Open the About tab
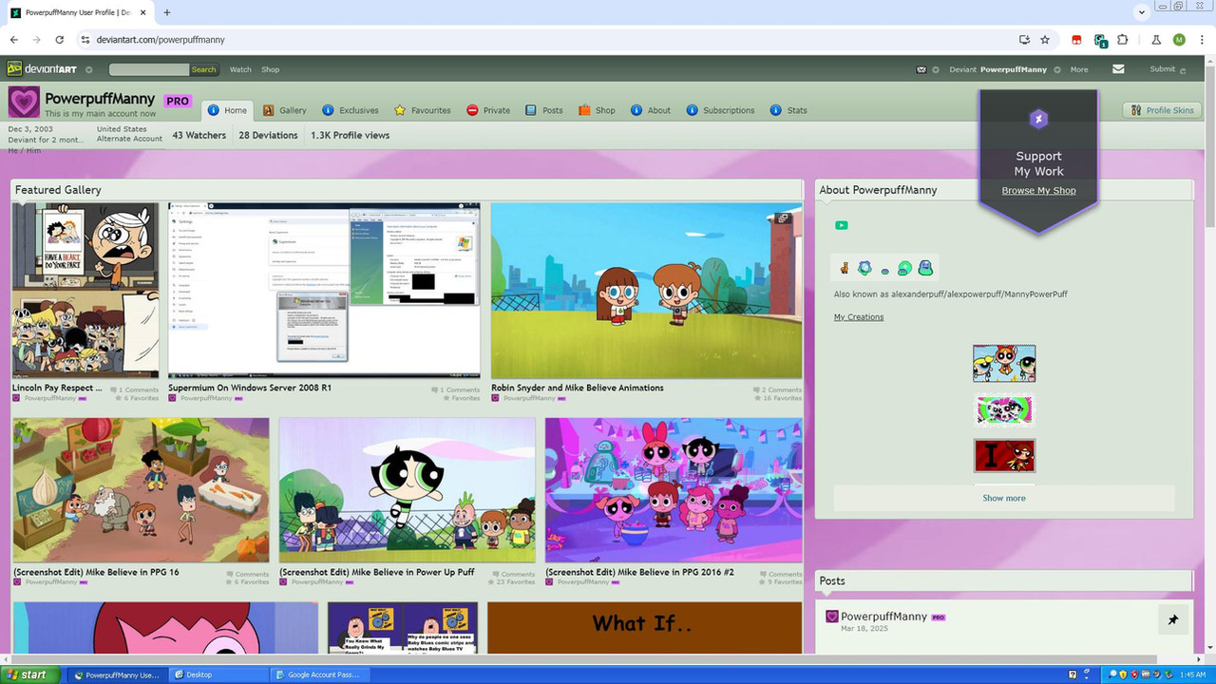Image resolution: width=1216 pixels, height=684 pixels. click(x=651, y=110)
